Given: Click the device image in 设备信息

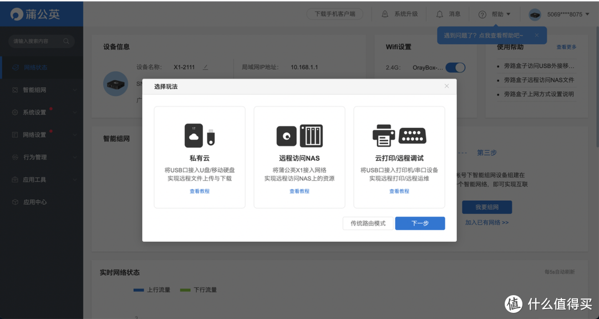Looking at the screenshot, I should coord(115,84).
